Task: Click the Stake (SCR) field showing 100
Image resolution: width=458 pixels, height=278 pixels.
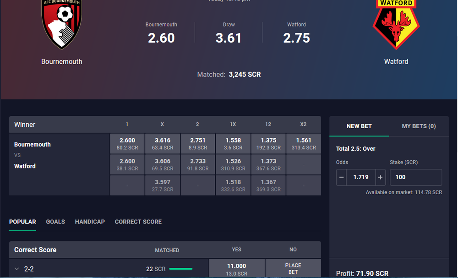Action: [x=416, y=177]
